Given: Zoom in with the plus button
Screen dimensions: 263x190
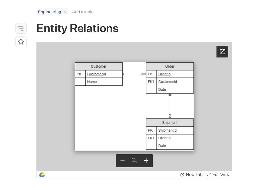Looking at the screenshot, I should click(x=146, y=161).
